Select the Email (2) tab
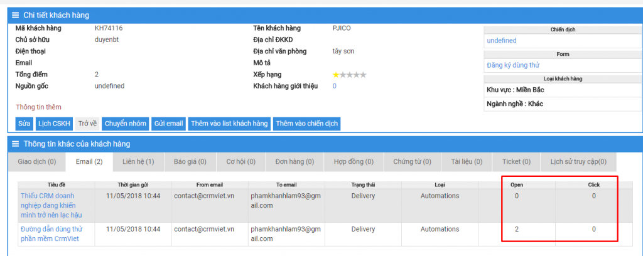The width and height of the screenshot is (643, 256). pyautogui.click(x=89, y=162)
